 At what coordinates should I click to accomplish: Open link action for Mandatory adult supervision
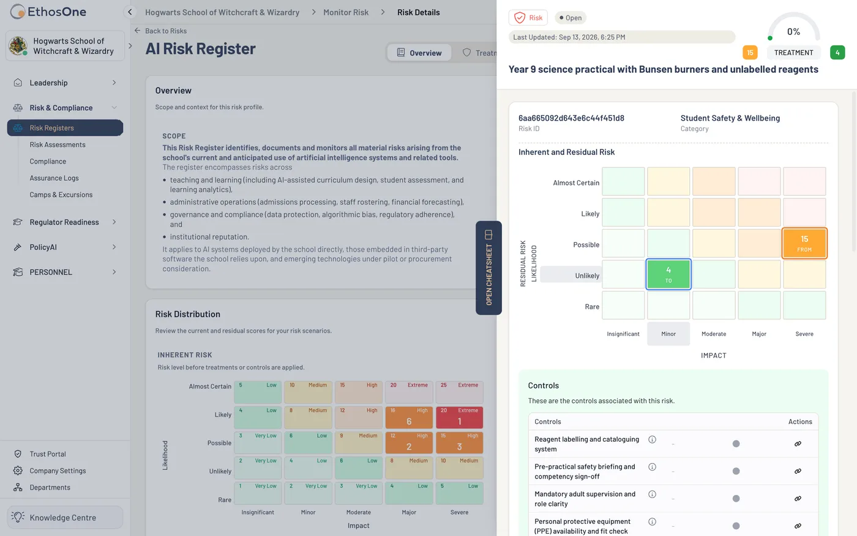[798, 499]
